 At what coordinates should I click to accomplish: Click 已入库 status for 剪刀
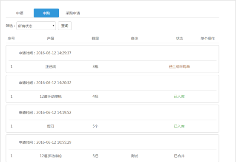[179, 126]
